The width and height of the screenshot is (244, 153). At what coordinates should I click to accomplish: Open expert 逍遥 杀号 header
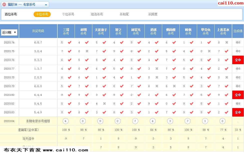[153, 31]
